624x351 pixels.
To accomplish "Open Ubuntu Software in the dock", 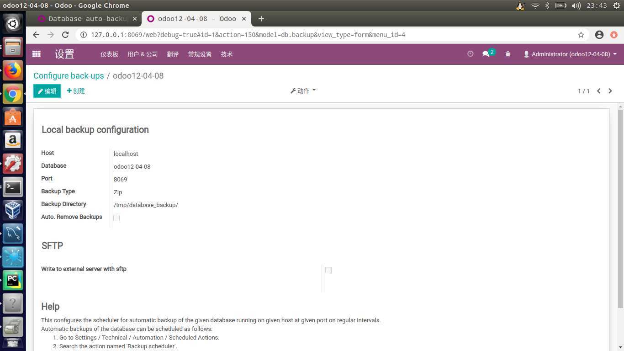I will pyautogui.click(x=13, y=117).
